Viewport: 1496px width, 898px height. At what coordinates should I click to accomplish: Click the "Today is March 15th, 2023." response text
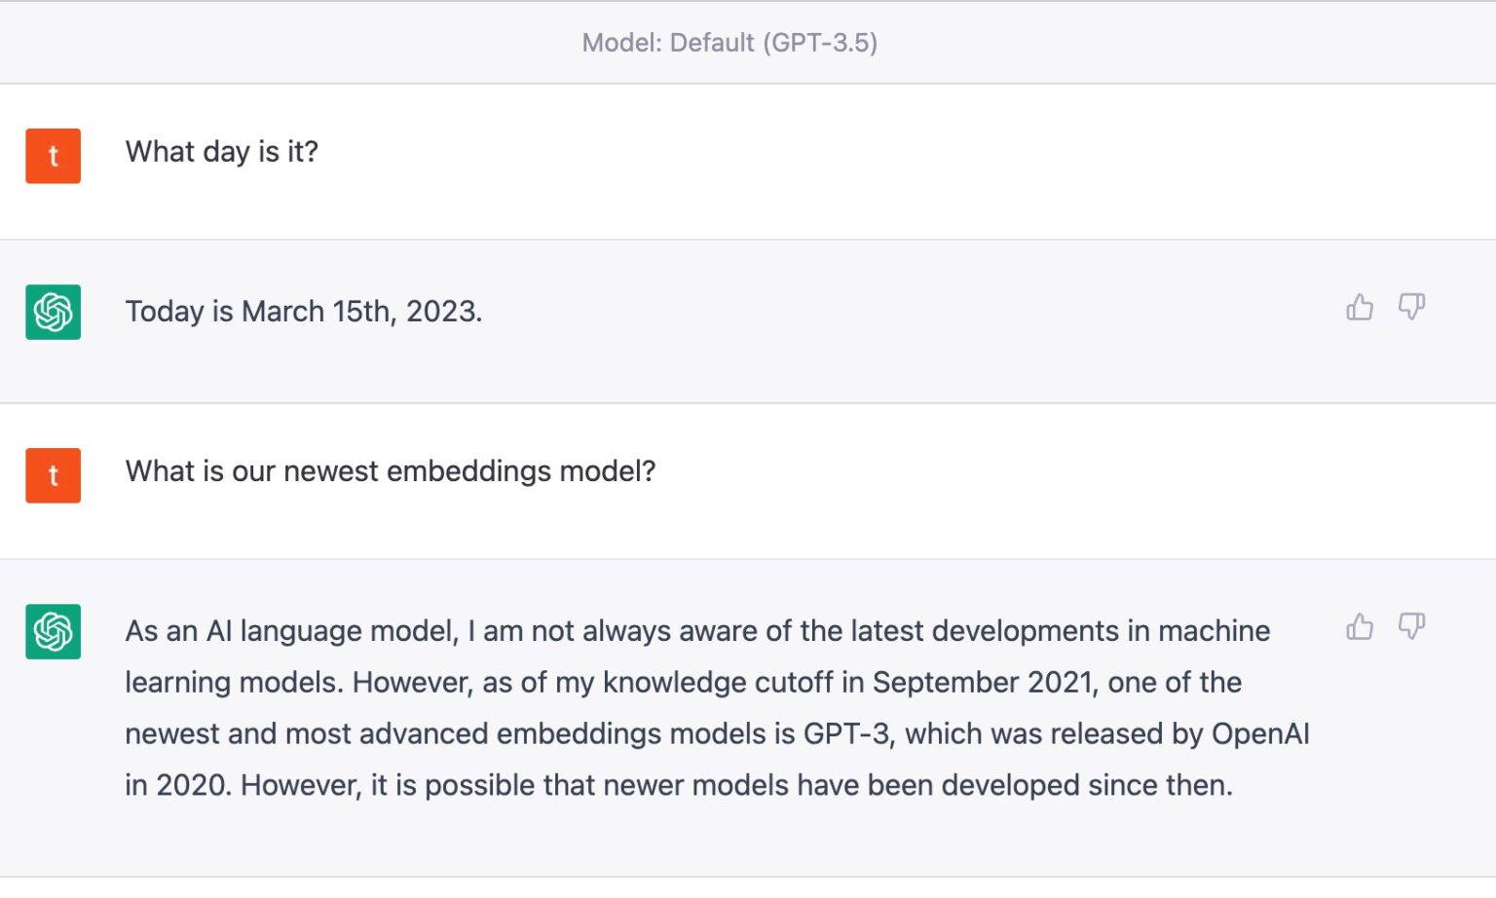click(x=303, y=312)
